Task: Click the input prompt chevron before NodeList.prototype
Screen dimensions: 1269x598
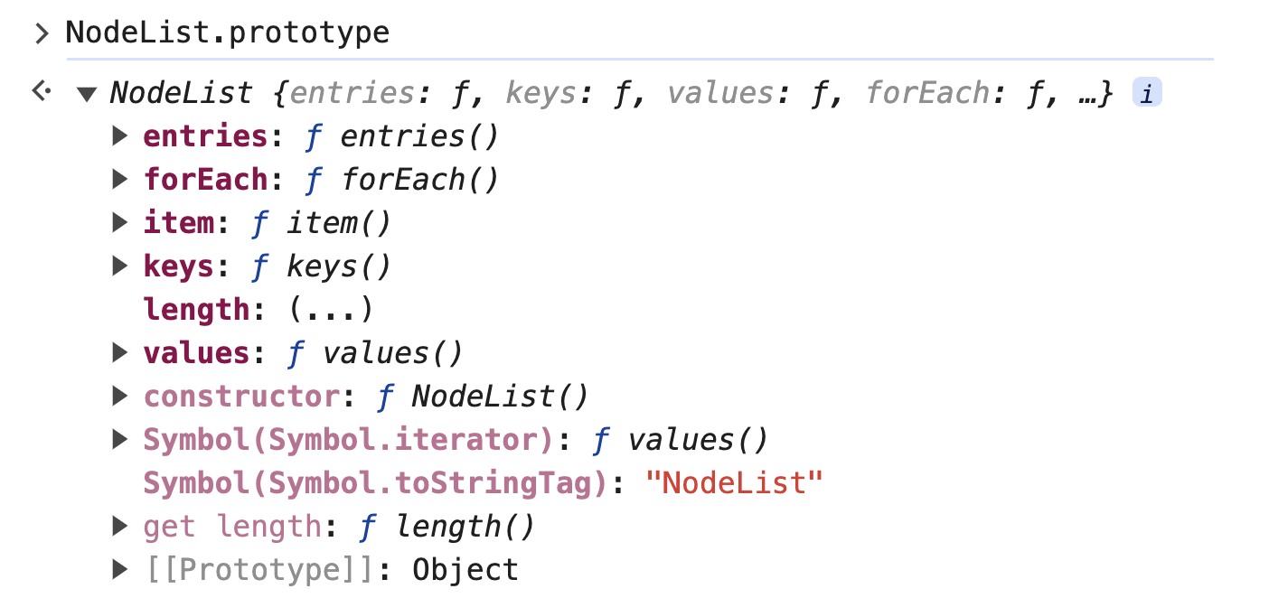Action: (x=41, y=33)
